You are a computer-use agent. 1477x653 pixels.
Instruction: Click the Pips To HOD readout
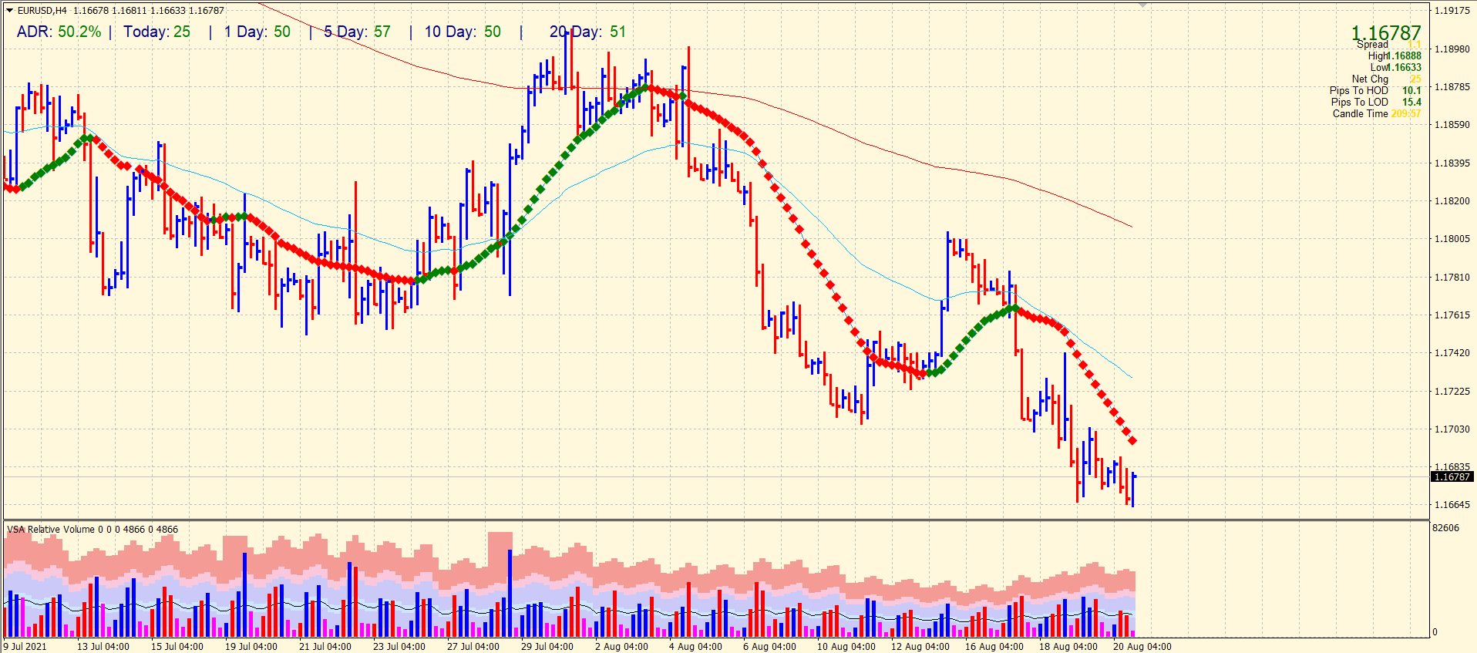pos(1374,91)
